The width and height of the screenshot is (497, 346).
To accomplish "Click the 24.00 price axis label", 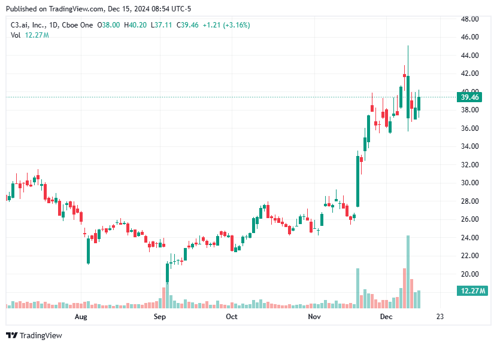I will coord(469,237).
